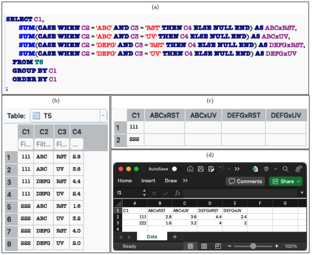Viewport: 312px width, 255px height.
Task: Show more ribbon tabs chevrons
Action: 185,181
